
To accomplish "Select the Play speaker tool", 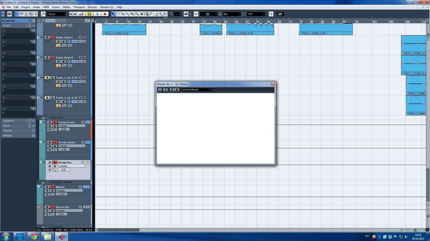I will pos(161,14).
